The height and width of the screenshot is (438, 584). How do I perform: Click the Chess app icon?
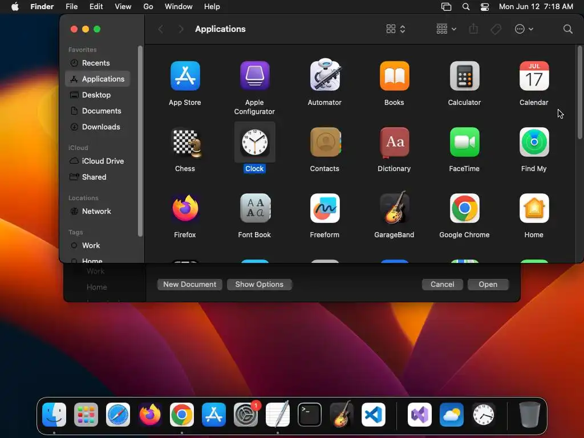(x=185, y=142)
